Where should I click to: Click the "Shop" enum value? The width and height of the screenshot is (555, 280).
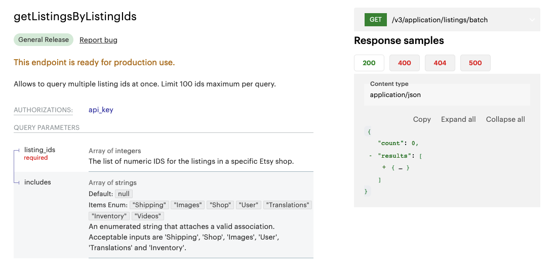[220, 205]
